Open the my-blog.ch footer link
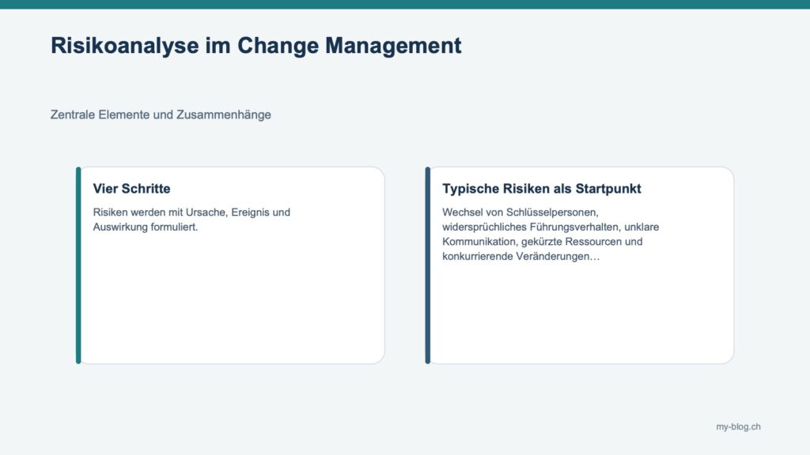The image size is (810, 455). [738, 427]
